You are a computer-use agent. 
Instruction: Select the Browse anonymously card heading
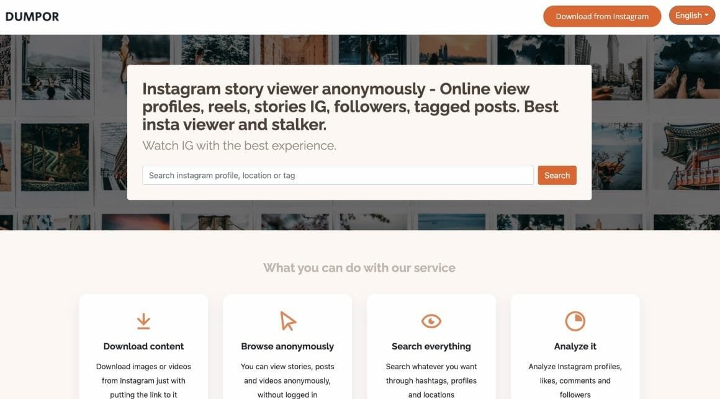click(x=287, y=346)
